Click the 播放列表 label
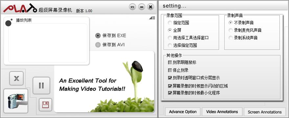This screenshot has height=118, width=289. click(x=24, y=20)
